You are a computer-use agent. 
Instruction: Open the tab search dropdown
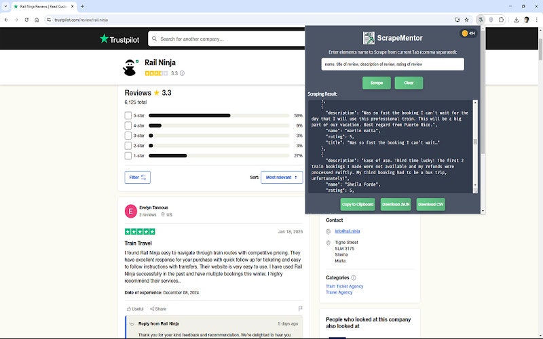pos(5,6)
